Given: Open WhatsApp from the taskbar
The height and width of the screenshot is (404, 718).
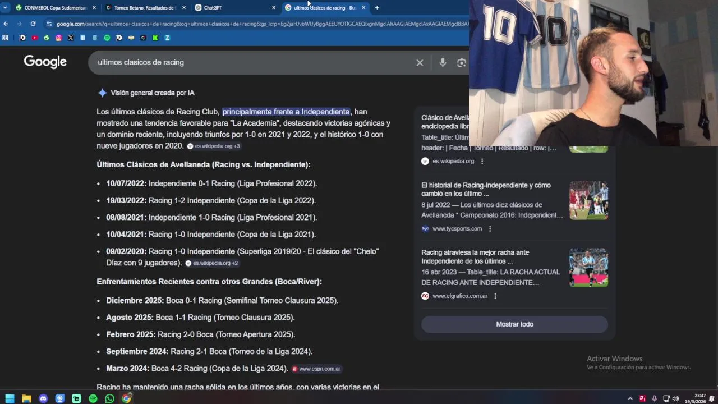Looking at the screenshot, I should [x=109, y=398].
